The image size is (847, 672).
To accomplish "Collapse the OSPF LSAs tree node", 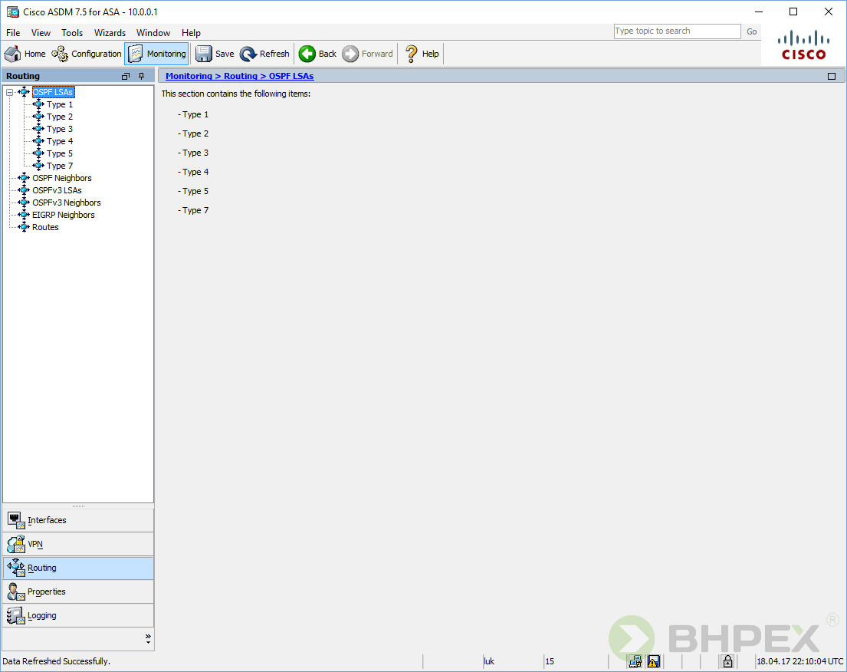I will pyautogui.click(x=9, y=92).
